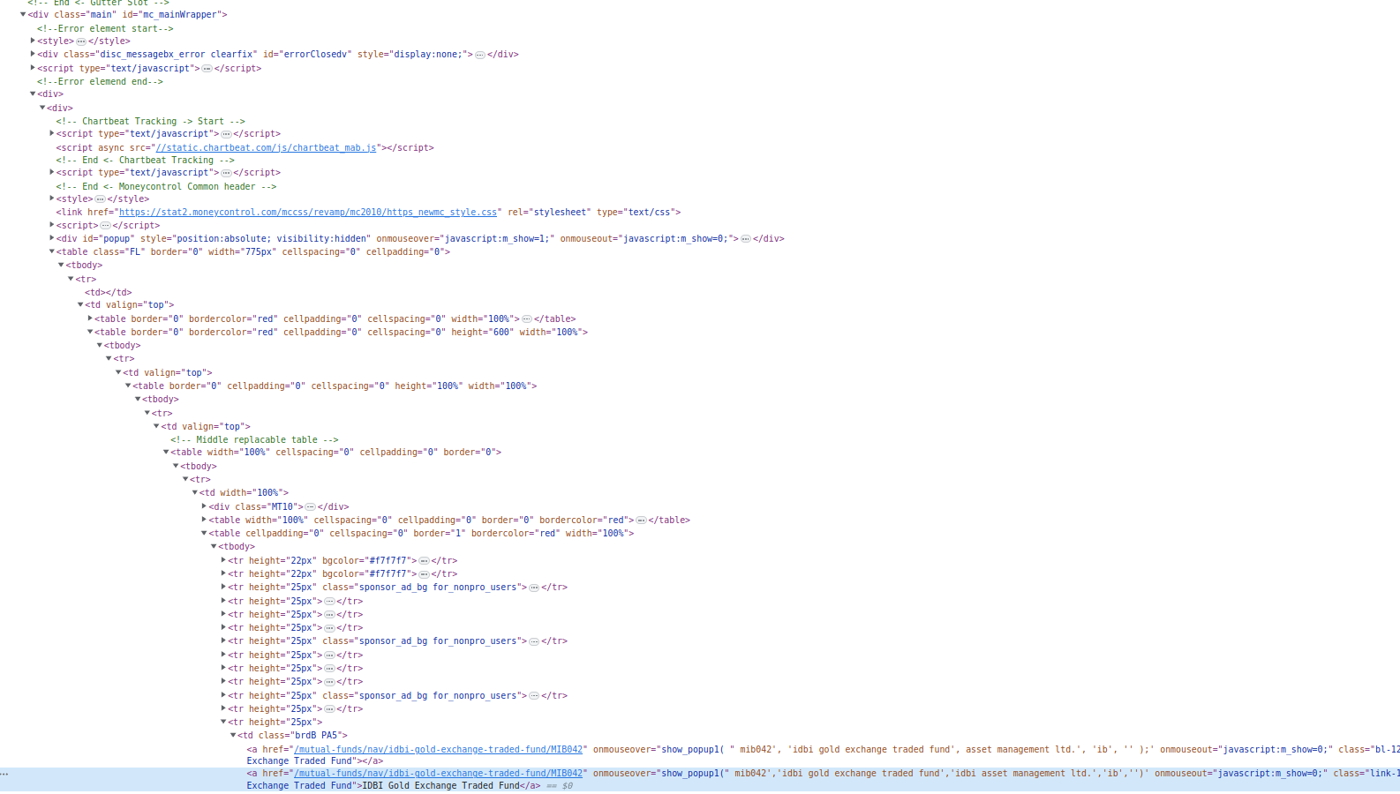Collapse the td width 100% node

[x=195, y=492]
